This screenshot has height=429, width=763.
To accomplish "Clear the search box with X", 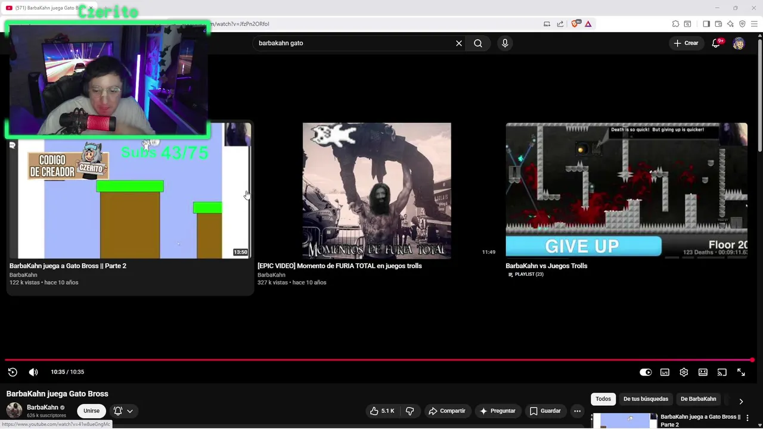I will point(459,43).
